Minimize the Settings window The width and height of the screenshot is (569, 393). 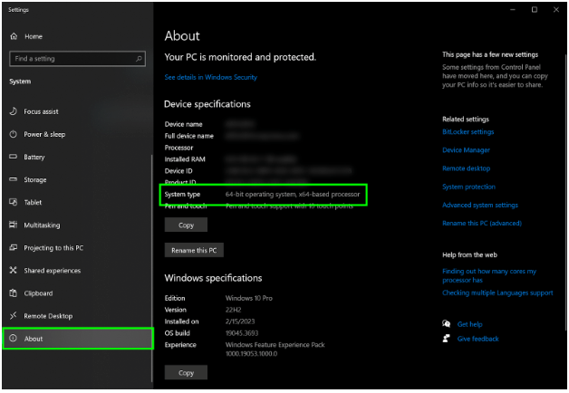pyautogui.click(x=513, y=10)
